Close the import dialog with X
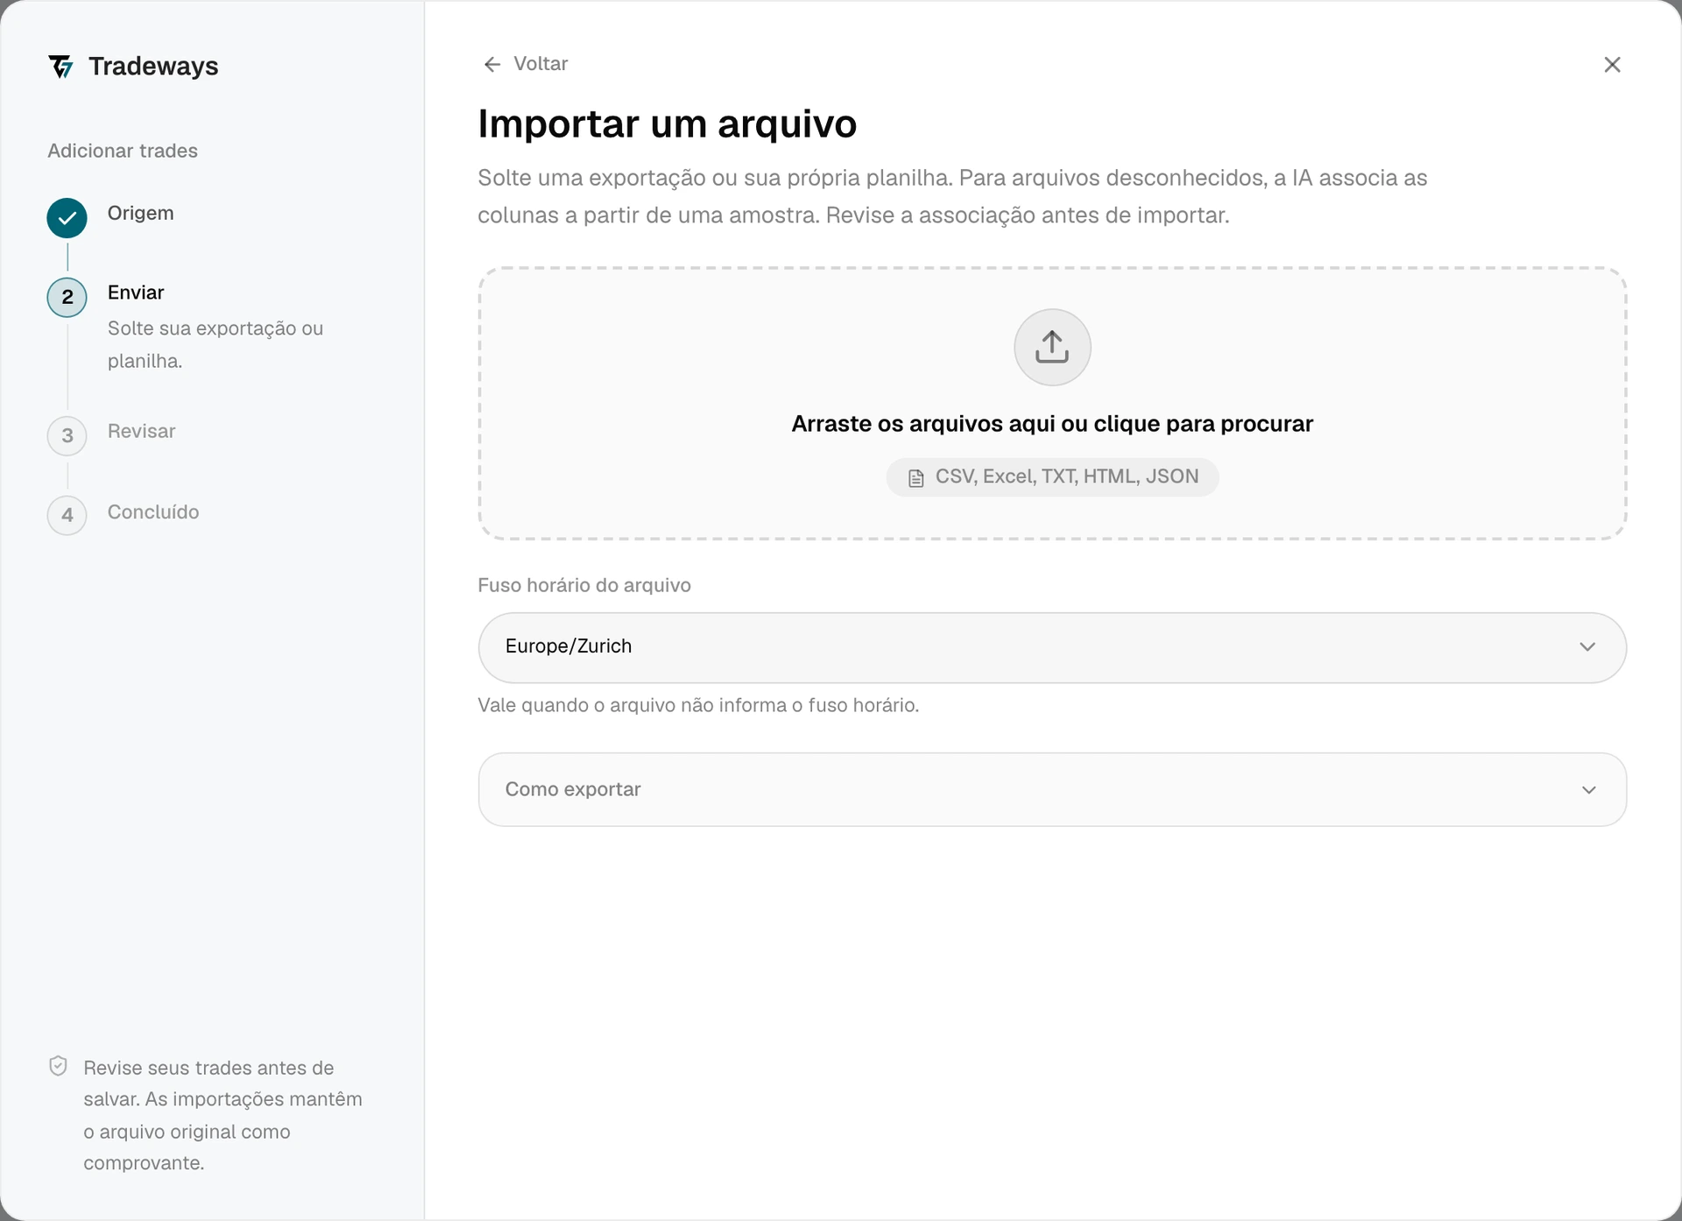Screen dimensions: 1682x1221 point(1612,65)
